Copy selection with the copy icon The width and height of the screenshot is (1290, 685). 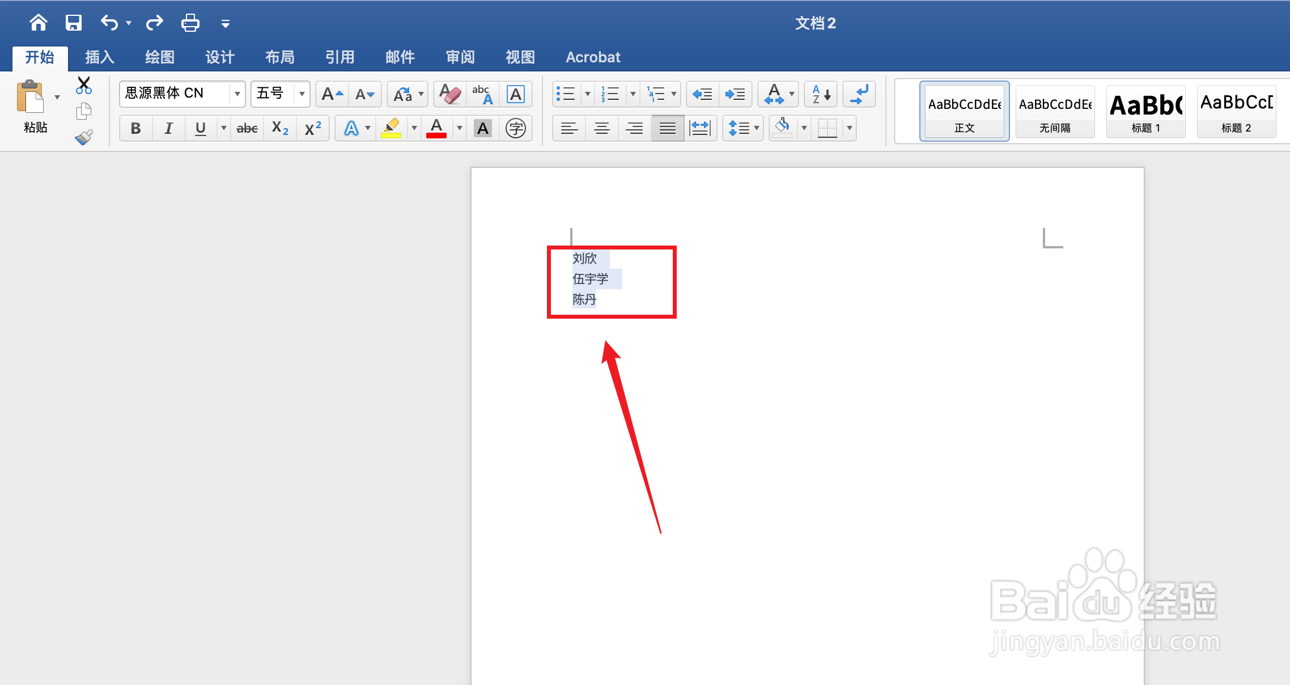(x=84, y=111)
